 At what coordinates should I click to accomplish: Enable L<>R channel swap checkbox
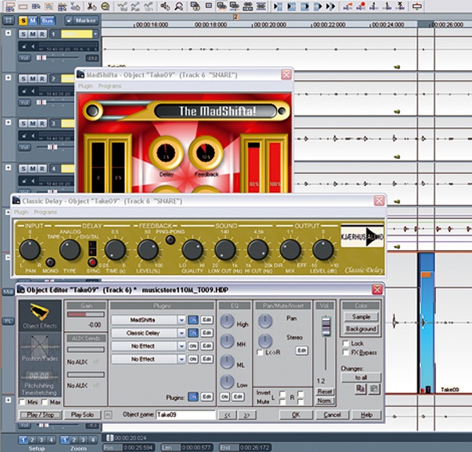[260, 352]
